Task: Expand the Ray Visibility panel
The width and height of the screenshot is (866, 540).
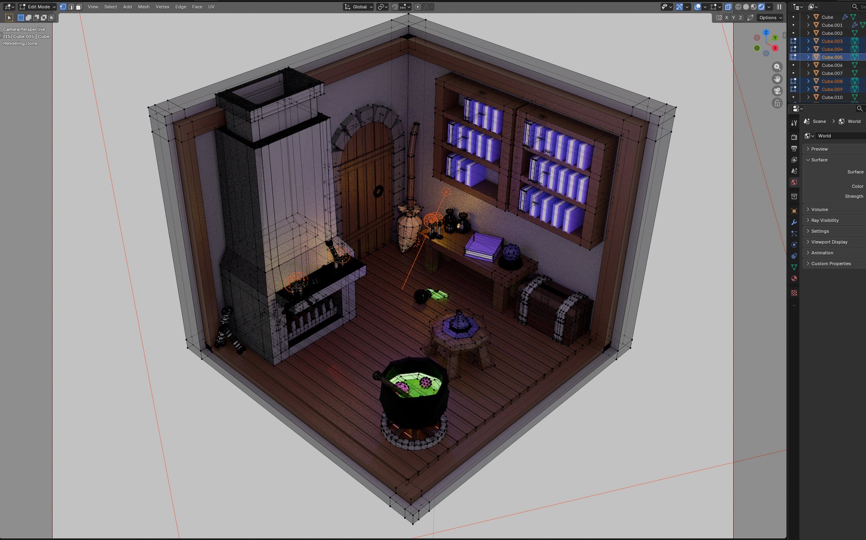Action: click(x=834, y=220)
